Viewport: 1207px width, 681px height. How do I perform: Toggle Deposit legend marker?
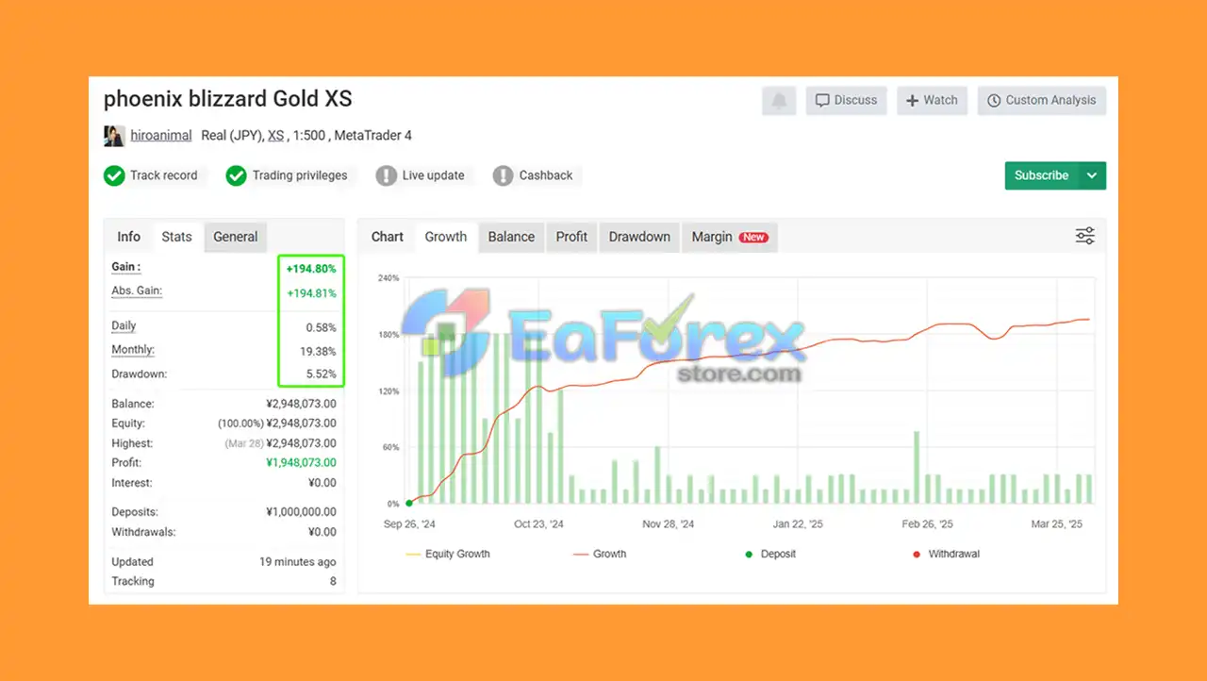(770, 554)
